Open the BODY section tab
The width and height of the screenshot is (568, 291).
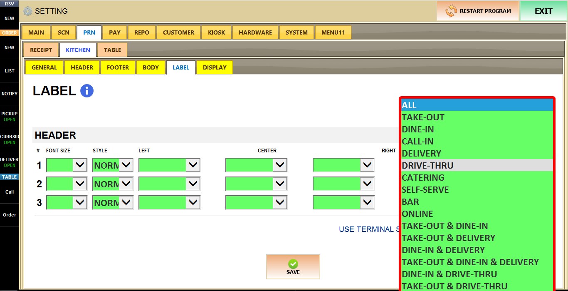pyautogui.click(x=151, y=67)
